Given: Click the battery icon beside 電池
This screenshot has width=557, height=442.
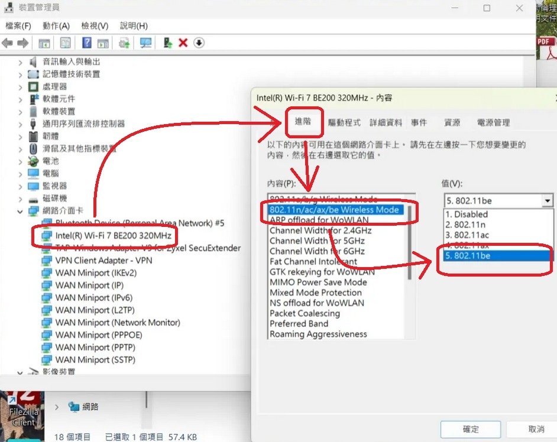Looking at the screenshot, I should (x=33, y=161).
